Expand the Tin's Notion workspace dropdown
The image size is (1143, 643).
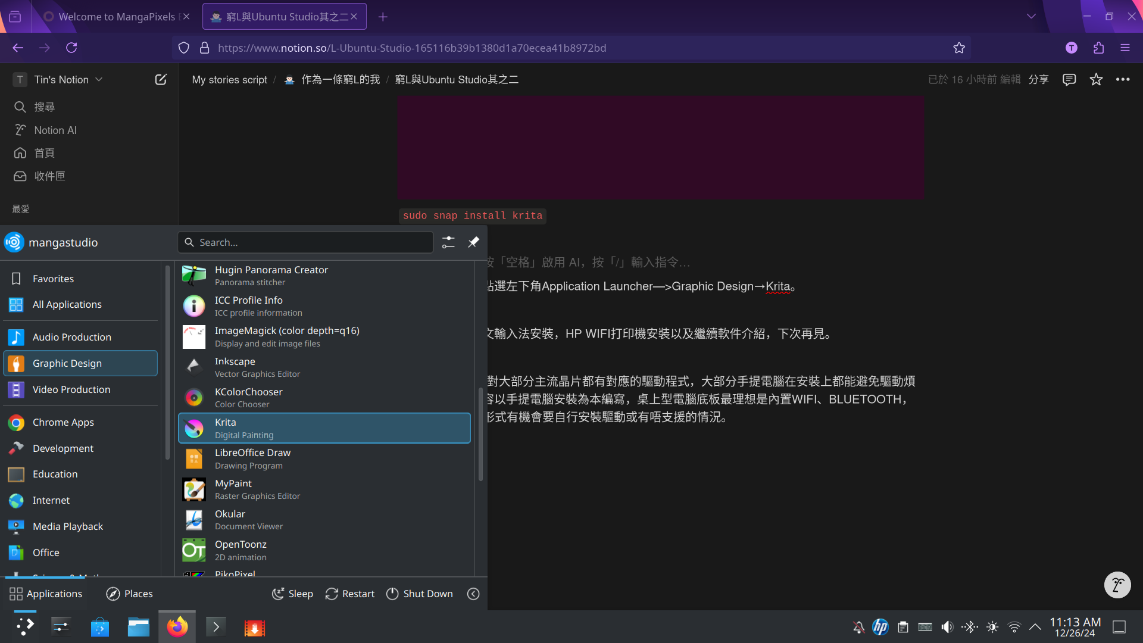coord(99,80)
